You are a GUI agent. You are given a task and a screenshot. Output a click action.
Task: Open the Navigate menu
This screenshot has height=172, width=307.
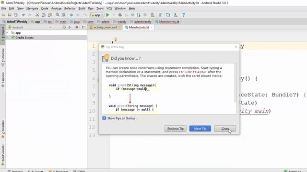[x=32, y=9]
